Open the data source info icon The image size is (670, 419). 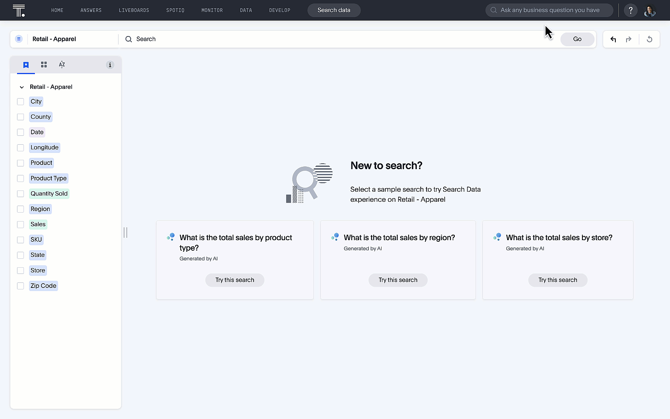pyautogui.click(x=110, y=65)
